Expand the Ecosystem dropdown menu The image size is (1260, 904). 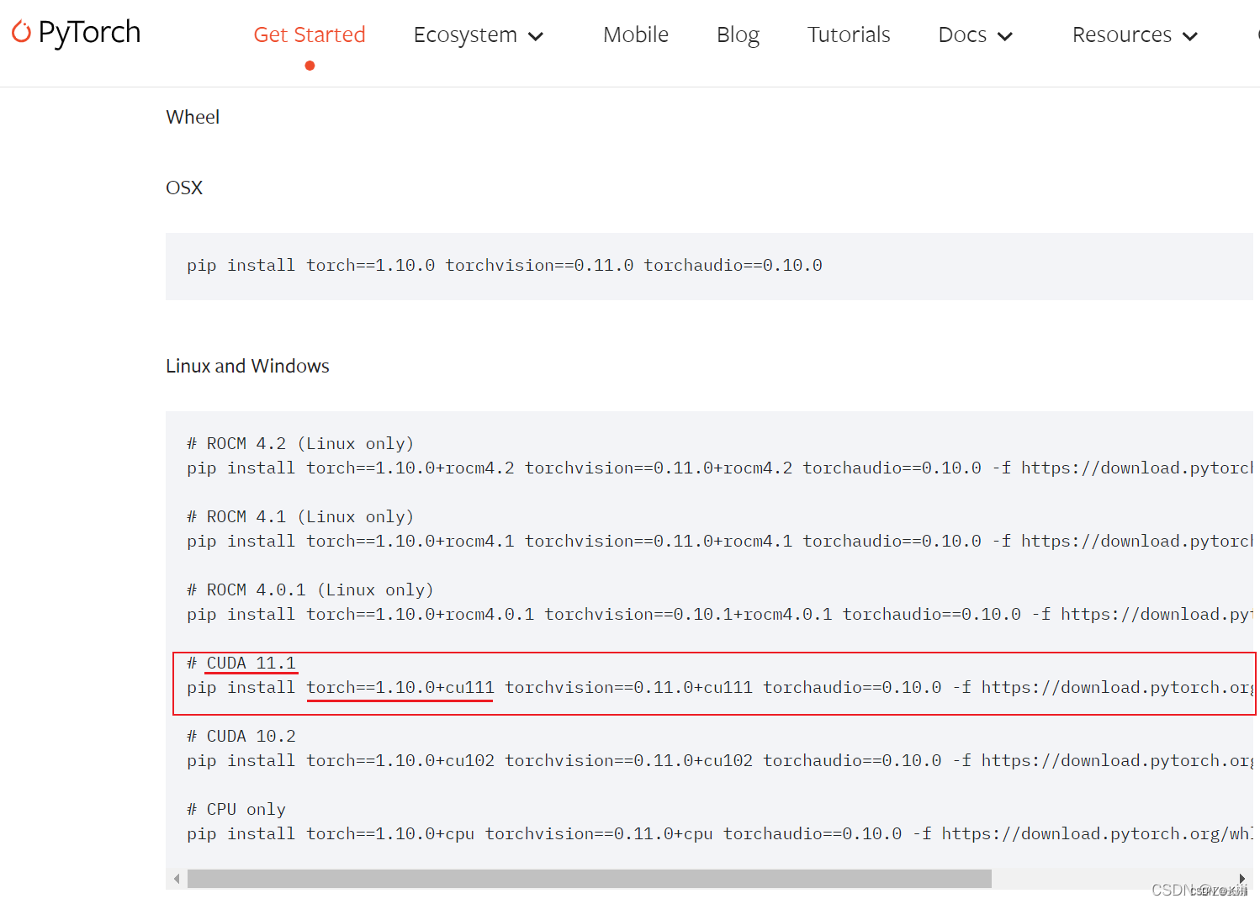[479, 34]
